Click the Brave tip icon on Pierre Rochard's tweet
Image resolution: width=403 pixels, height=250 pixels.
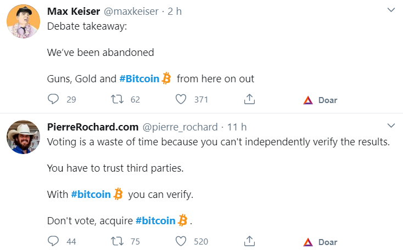(308, 242)
